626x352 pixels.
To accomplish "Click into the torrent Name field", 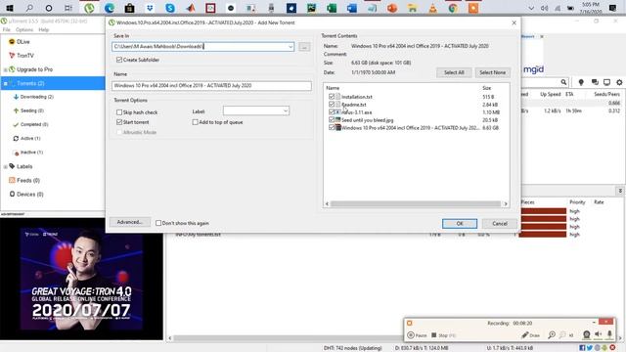I will [211, 86].
